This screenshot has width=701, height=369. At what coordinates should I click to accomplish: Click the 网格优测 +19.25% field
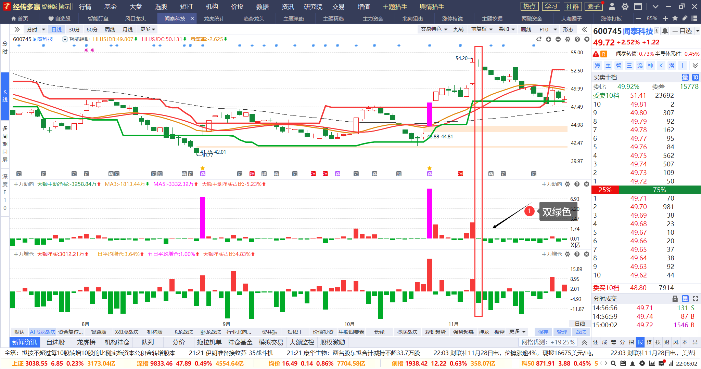tap(548, 342)
